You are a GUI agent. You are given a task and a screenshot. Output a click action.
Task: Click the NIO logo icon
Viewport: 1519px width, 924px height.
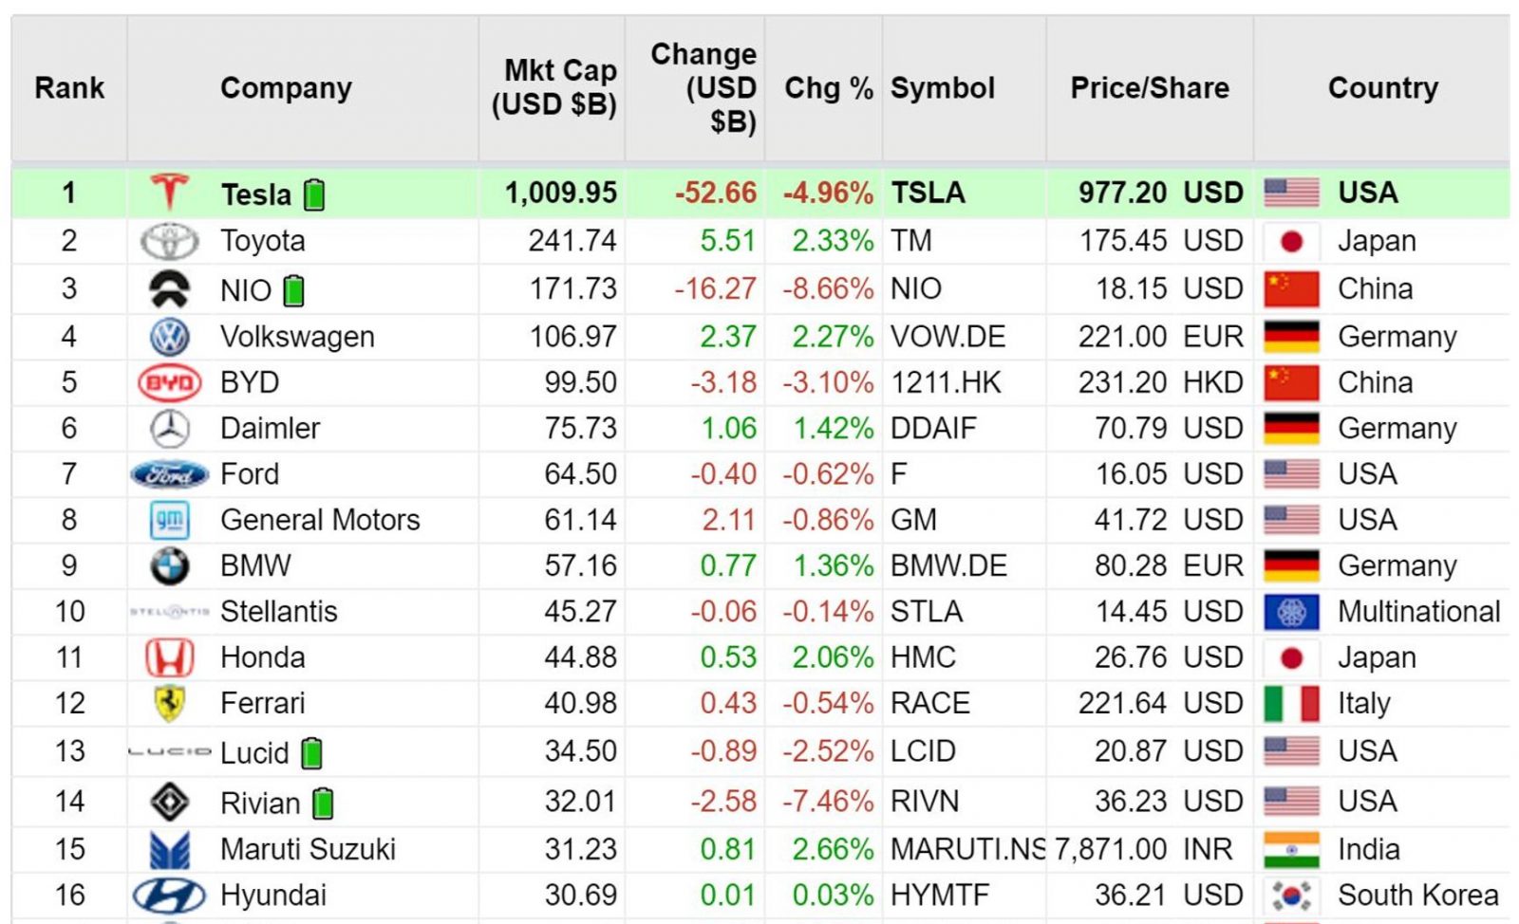pyautogui.click(x=169, y=289)
